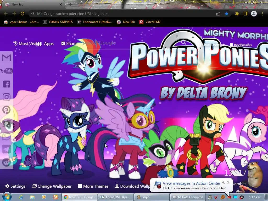Launch the media player from the taskbar

click(x=44, y=197)
